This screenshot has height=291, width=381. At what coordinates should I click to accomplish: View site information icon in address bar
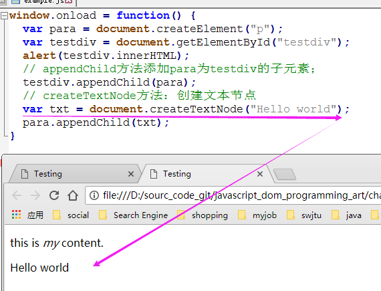pyautogui.click(x=94, y=195)
